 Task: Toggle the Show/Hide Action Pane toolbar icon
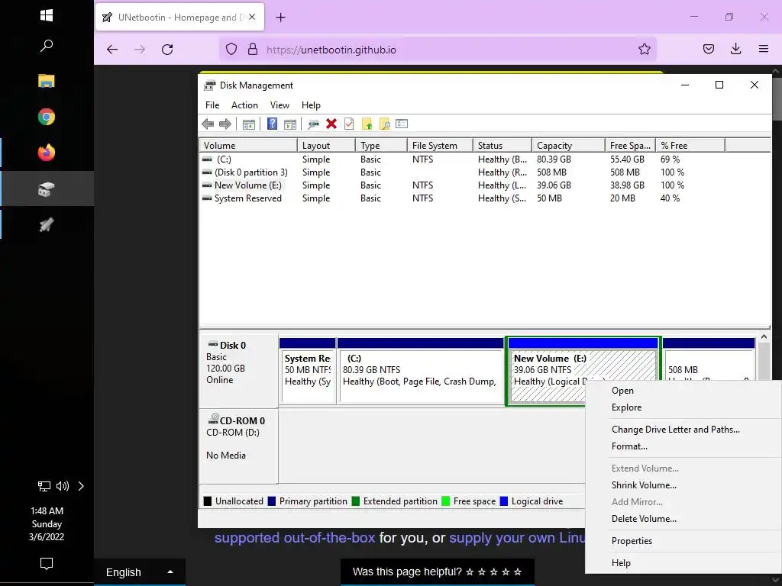coord(289,124)
